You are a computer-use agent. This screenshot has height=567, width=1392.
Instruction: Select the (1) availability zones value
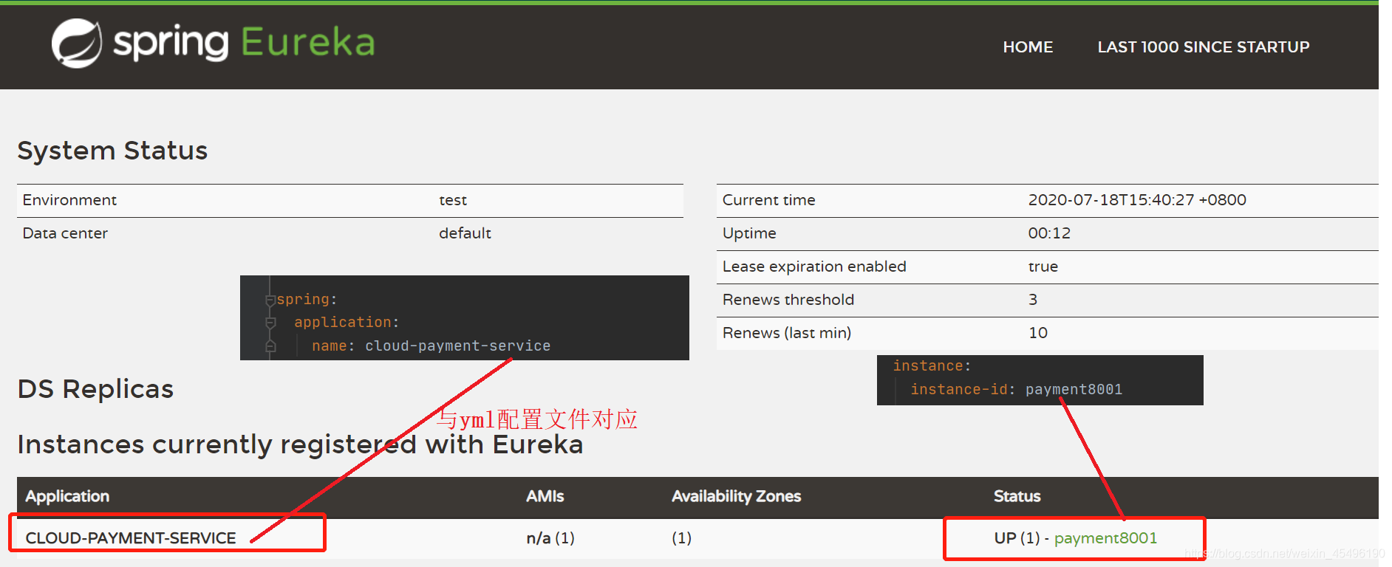[x=681, y=538]
